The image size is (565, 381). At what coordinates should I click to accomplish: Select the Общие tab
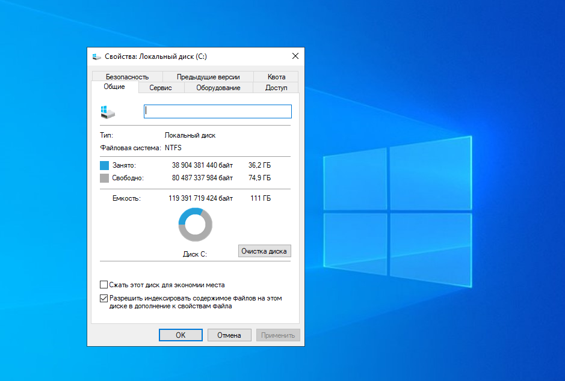[114, 87]
